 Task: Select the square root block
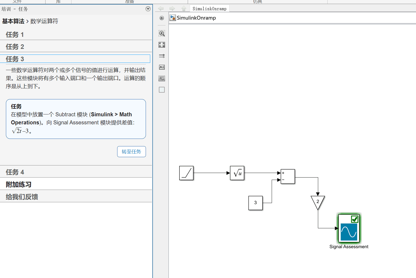click(x=237, y=173)
